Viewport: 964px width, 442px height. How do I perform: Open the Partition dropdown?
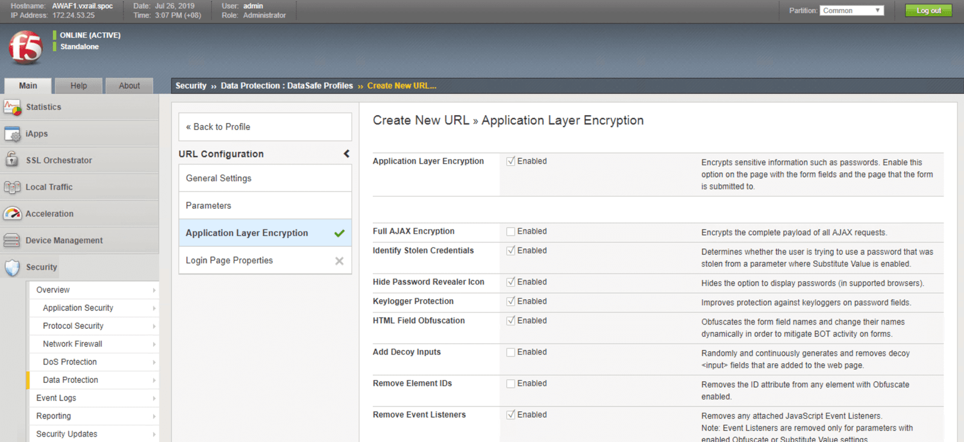[851, 10]
